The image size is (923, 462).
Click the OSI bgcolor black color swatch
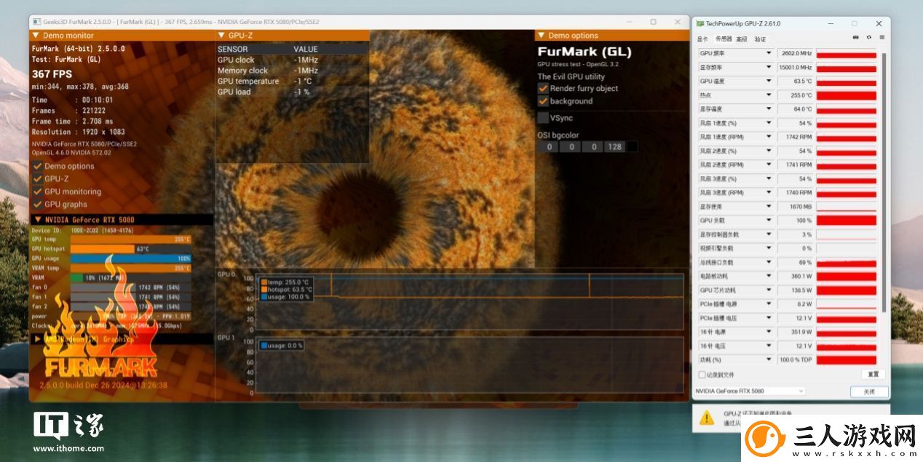[x=633, y=147]
